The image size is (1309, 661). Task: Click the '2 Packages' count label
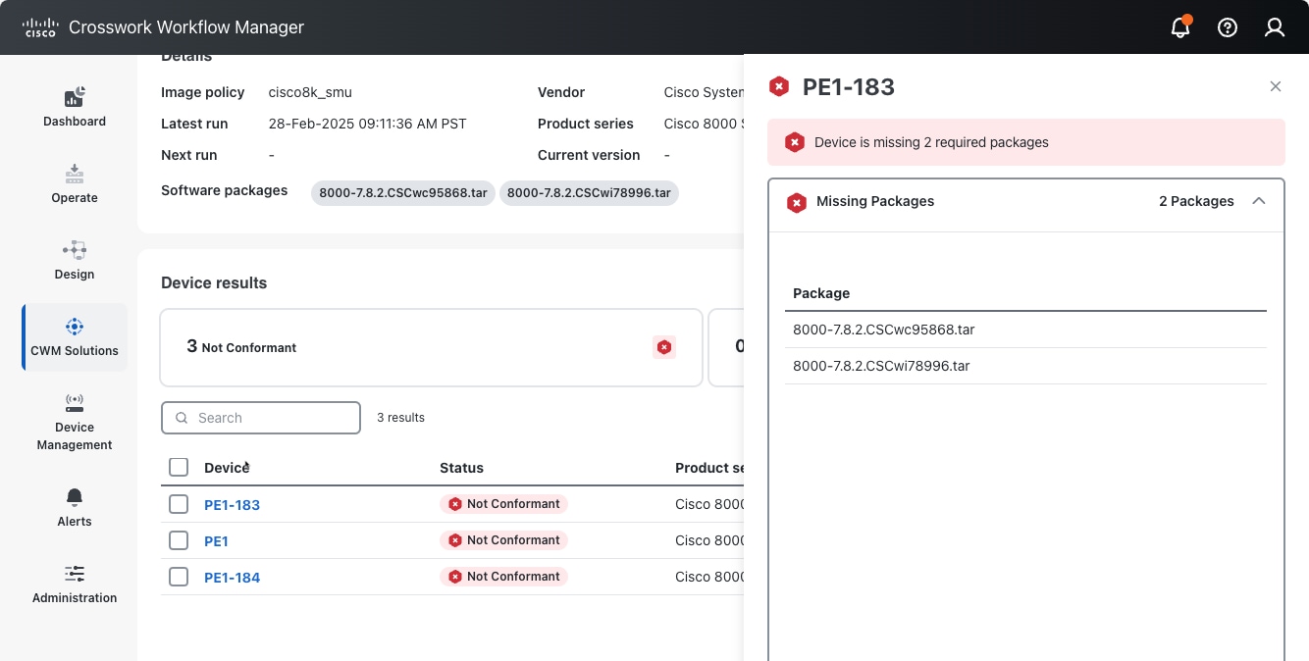tap(1196, 201)
